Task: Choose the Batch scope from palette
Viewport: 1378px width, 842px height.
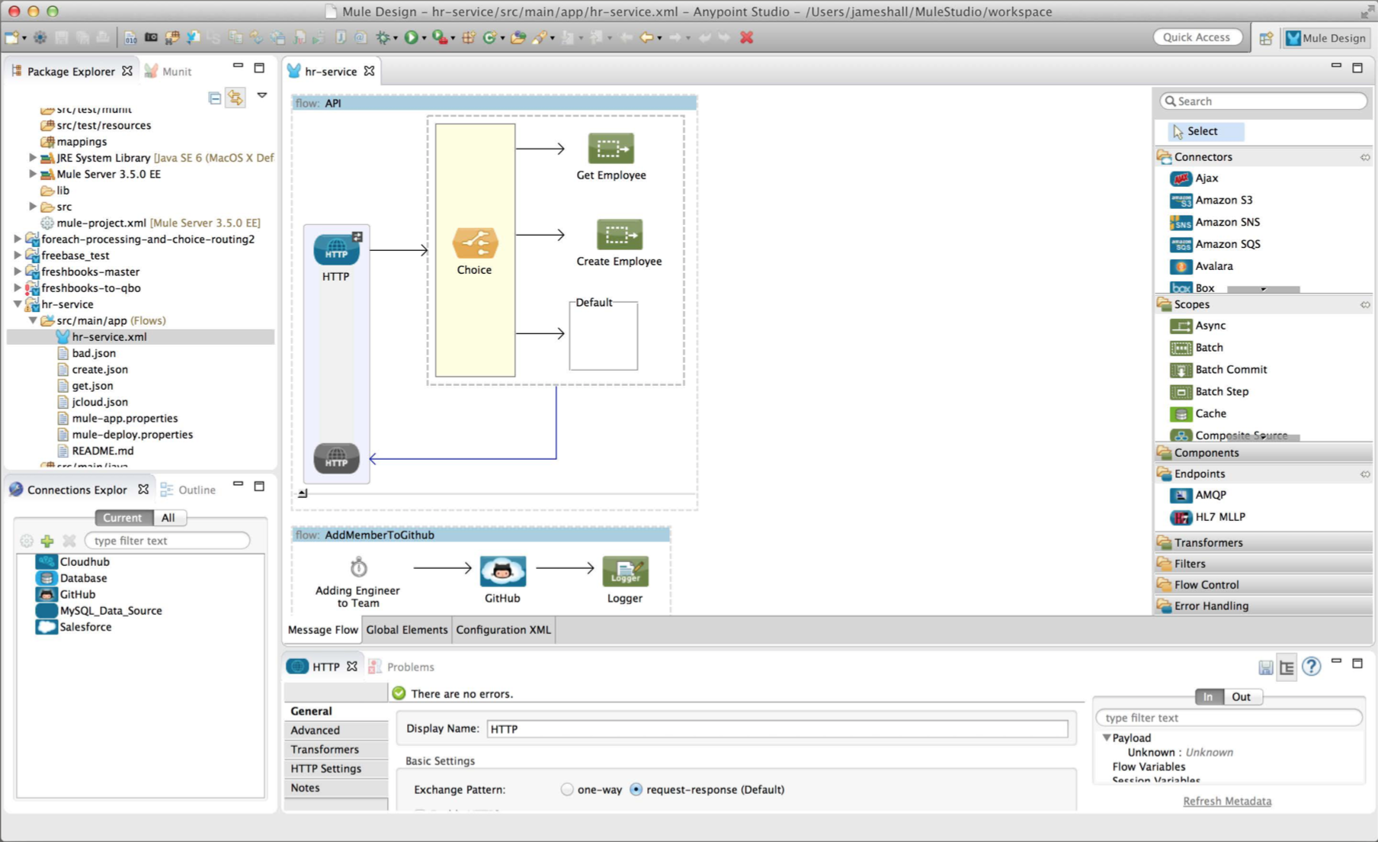Action: click(1197, 348)
